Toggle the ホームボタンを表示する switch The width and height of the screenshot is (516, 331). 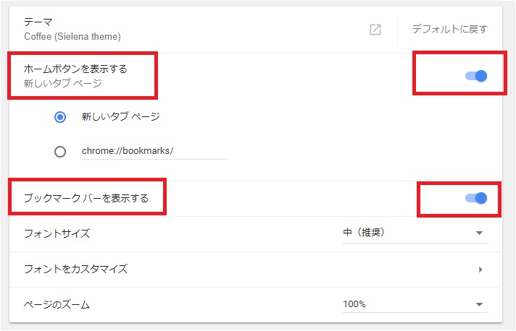tap(476, 76)
